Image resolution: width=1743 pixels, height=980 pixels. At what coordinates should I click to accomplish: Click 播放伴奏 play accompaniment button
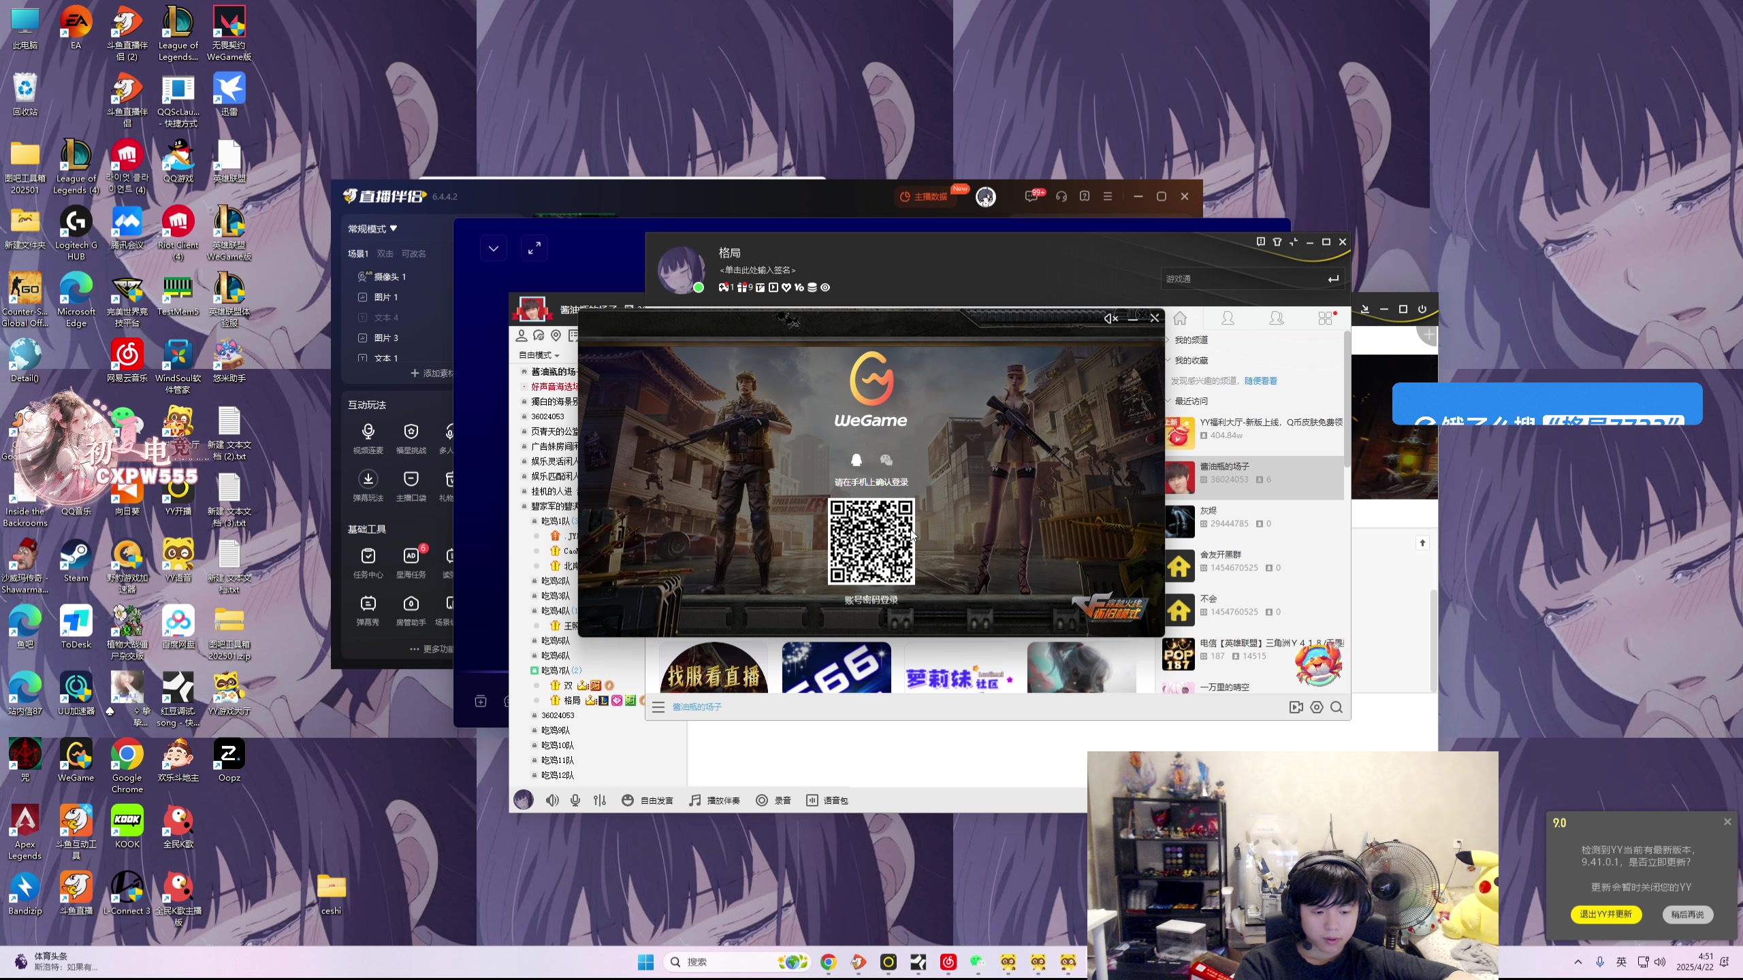[714, 800]
